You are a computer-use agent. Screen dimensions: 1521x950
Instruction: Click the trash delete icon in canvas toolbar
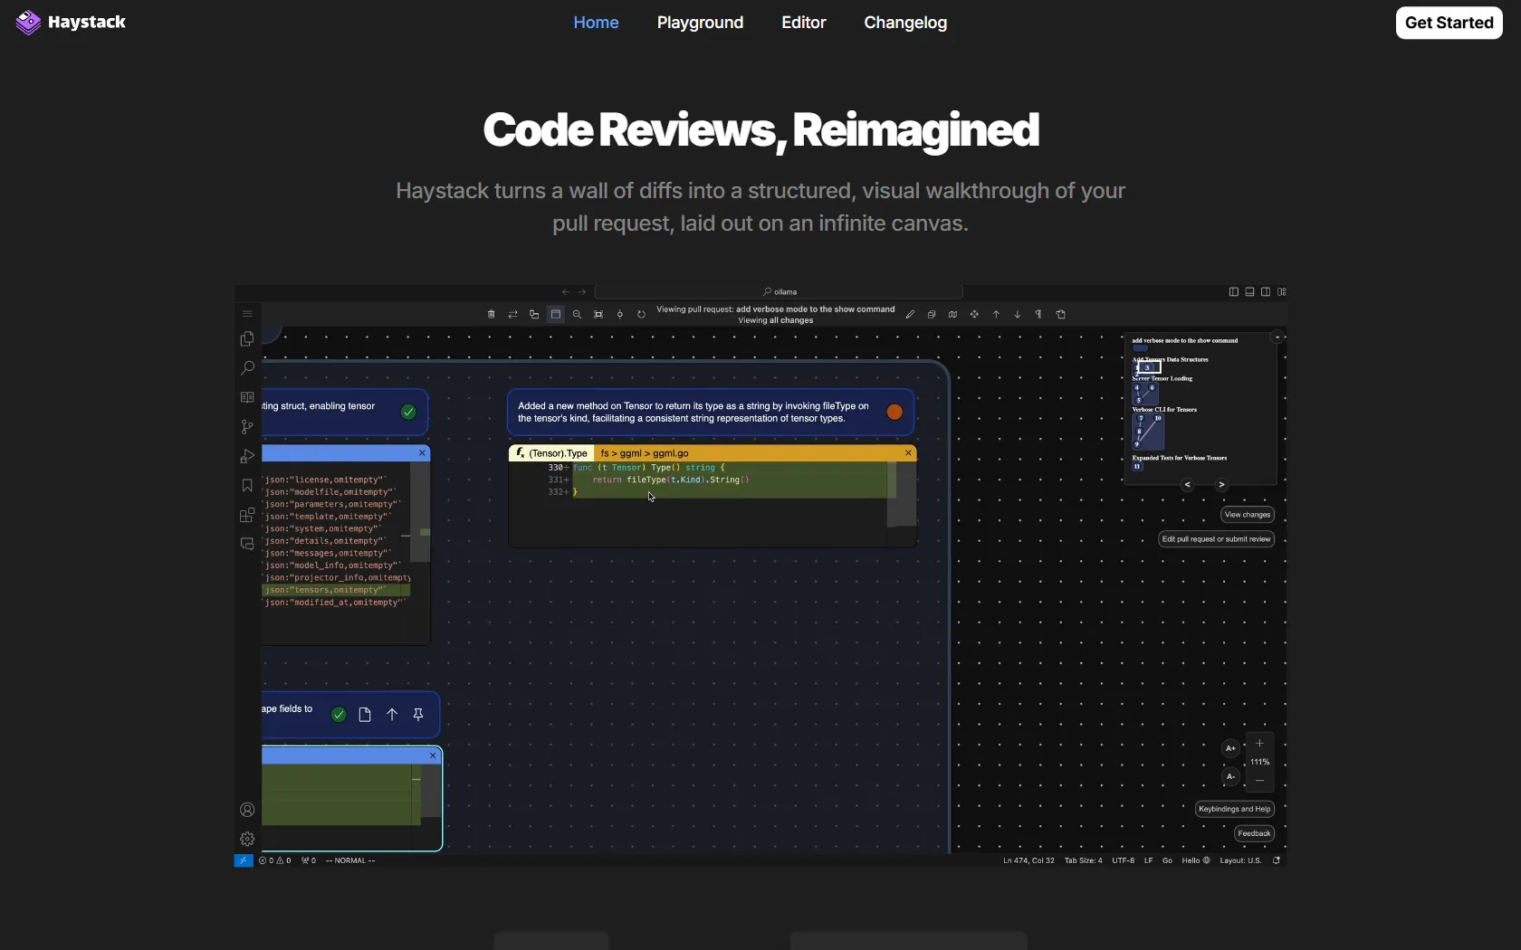pyautogui.click(x=492, y=315)
